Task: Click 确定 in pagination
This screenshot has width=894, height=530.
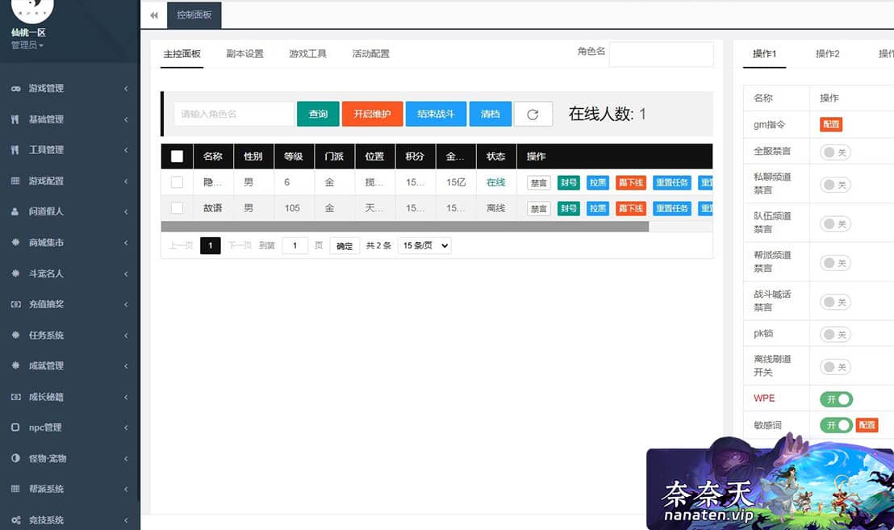Action: [345, 245]
